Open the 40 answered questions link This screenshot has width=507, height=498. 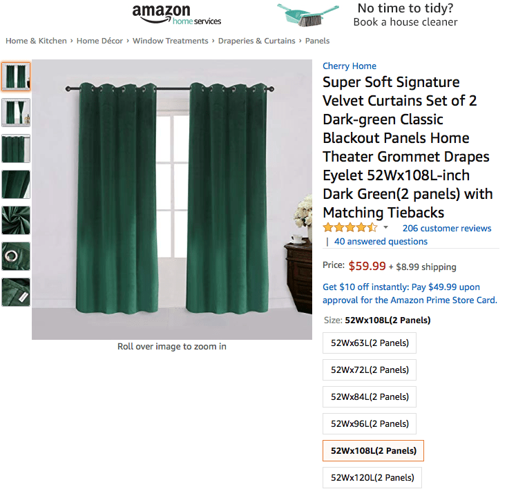pos(381,242)
